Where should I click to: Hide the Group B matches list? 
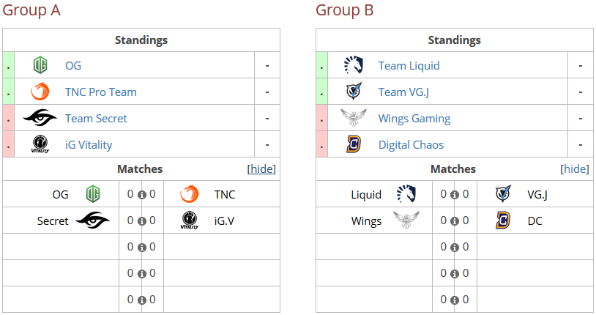[575, 169]
